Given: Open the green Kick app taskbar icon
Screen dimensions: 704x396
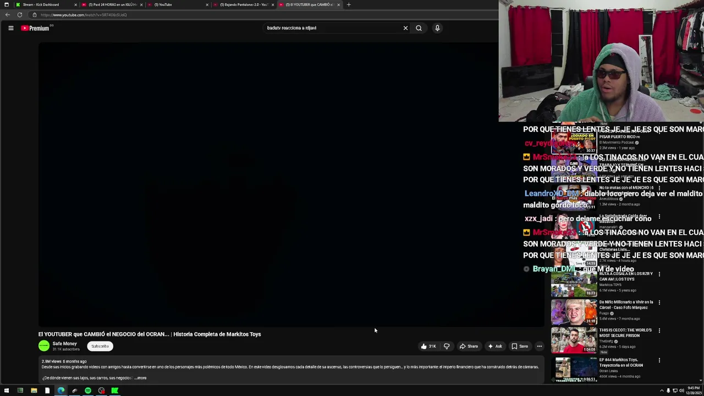Looking at the screenshot, I should coord(115,391).
